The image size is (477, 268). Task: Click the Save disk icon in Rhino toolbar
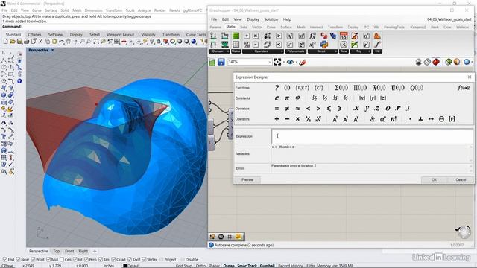pyautogui.click(x=19, y=42)
